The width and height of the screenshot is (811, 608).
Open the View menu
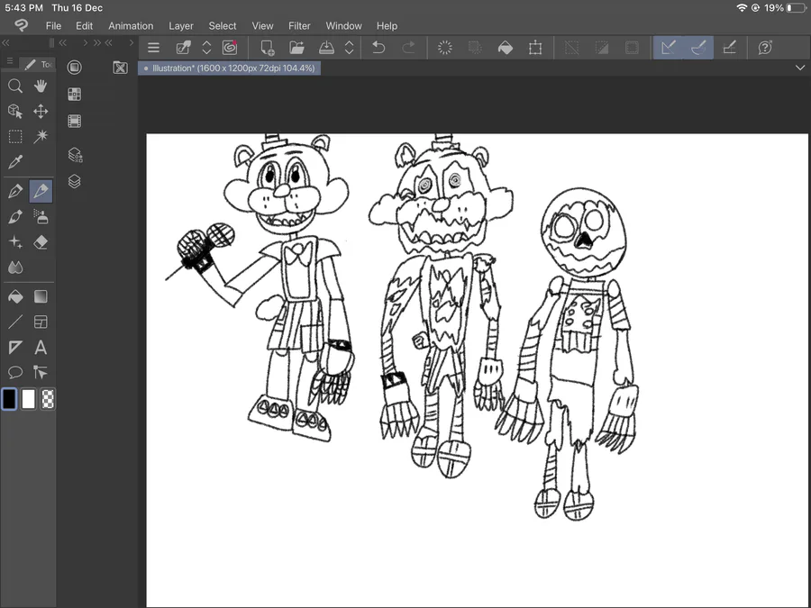[x=263, y=26]
